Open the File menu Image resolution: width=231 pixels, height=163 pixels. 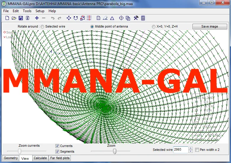(x=6, y=11)
